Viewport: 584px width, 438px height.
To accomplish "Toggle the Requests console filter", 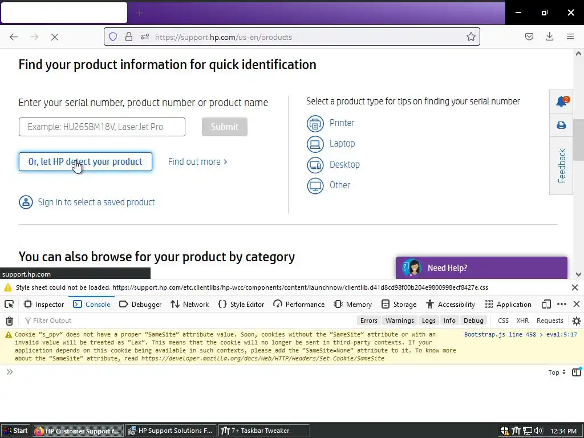I will (x=550, y=321).
